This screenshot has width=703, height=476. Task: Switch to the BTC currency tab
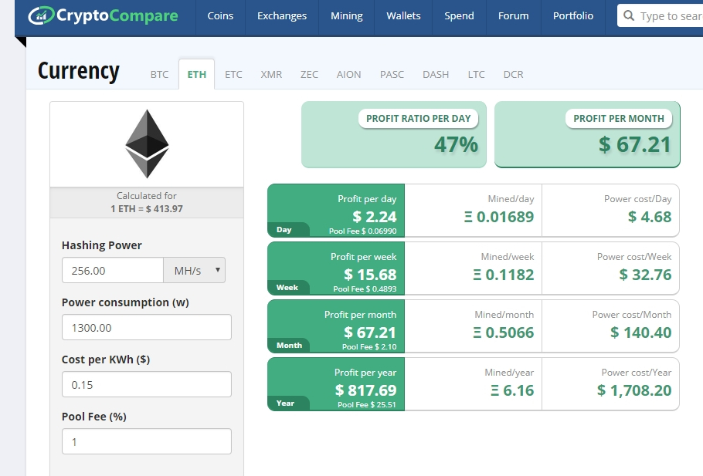159,74
